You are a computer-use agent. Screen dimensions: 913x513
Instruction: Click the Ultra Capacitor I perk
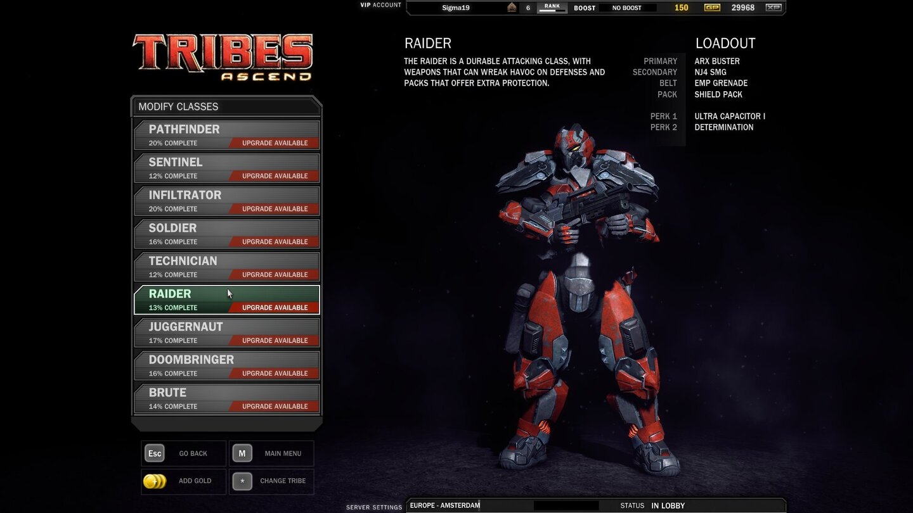730,117
